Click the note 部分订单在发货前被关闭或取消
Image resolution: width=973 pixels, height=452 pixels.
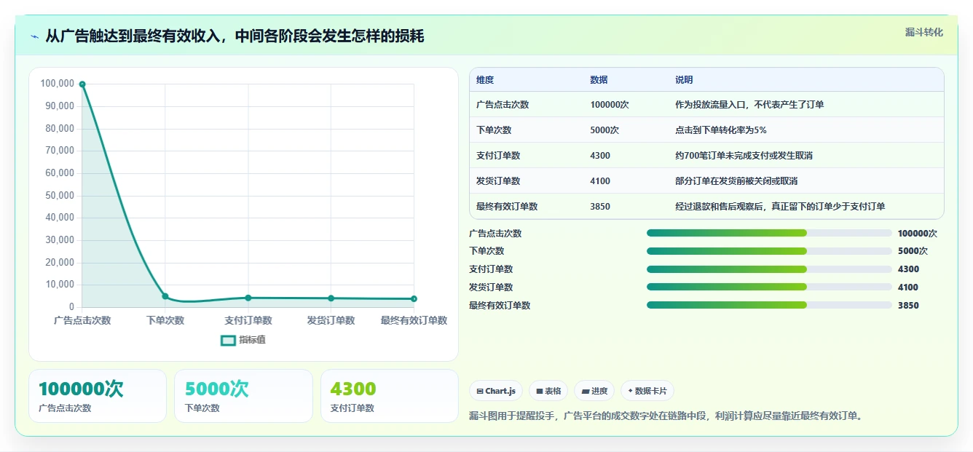point(736,181)
